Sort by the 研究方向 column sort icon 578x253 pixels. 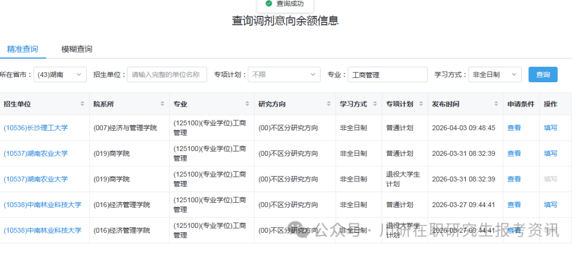click(329, 104)
